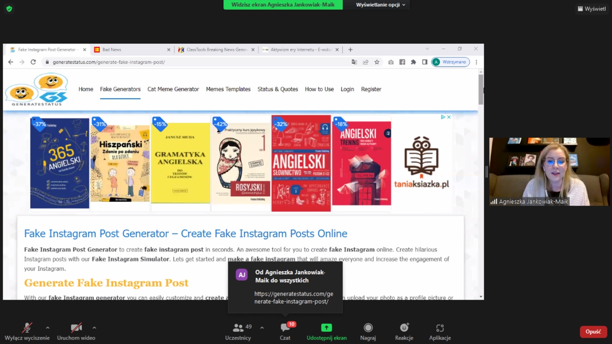Open the Extensions puzzle icon
612x344 pixels.
coord(413,62)
